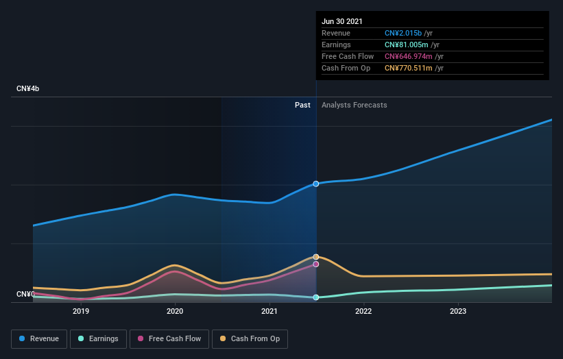This screenshot has height=359, width=563.
Task: Click the teal Earnings data point marker
Action: click(x=316, y=297)
